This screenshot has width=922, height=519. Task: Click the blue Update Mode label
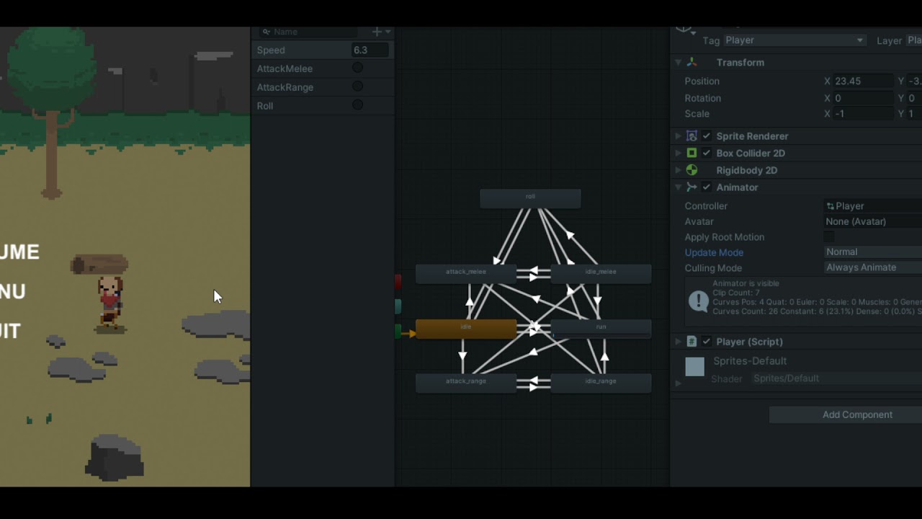714,252
